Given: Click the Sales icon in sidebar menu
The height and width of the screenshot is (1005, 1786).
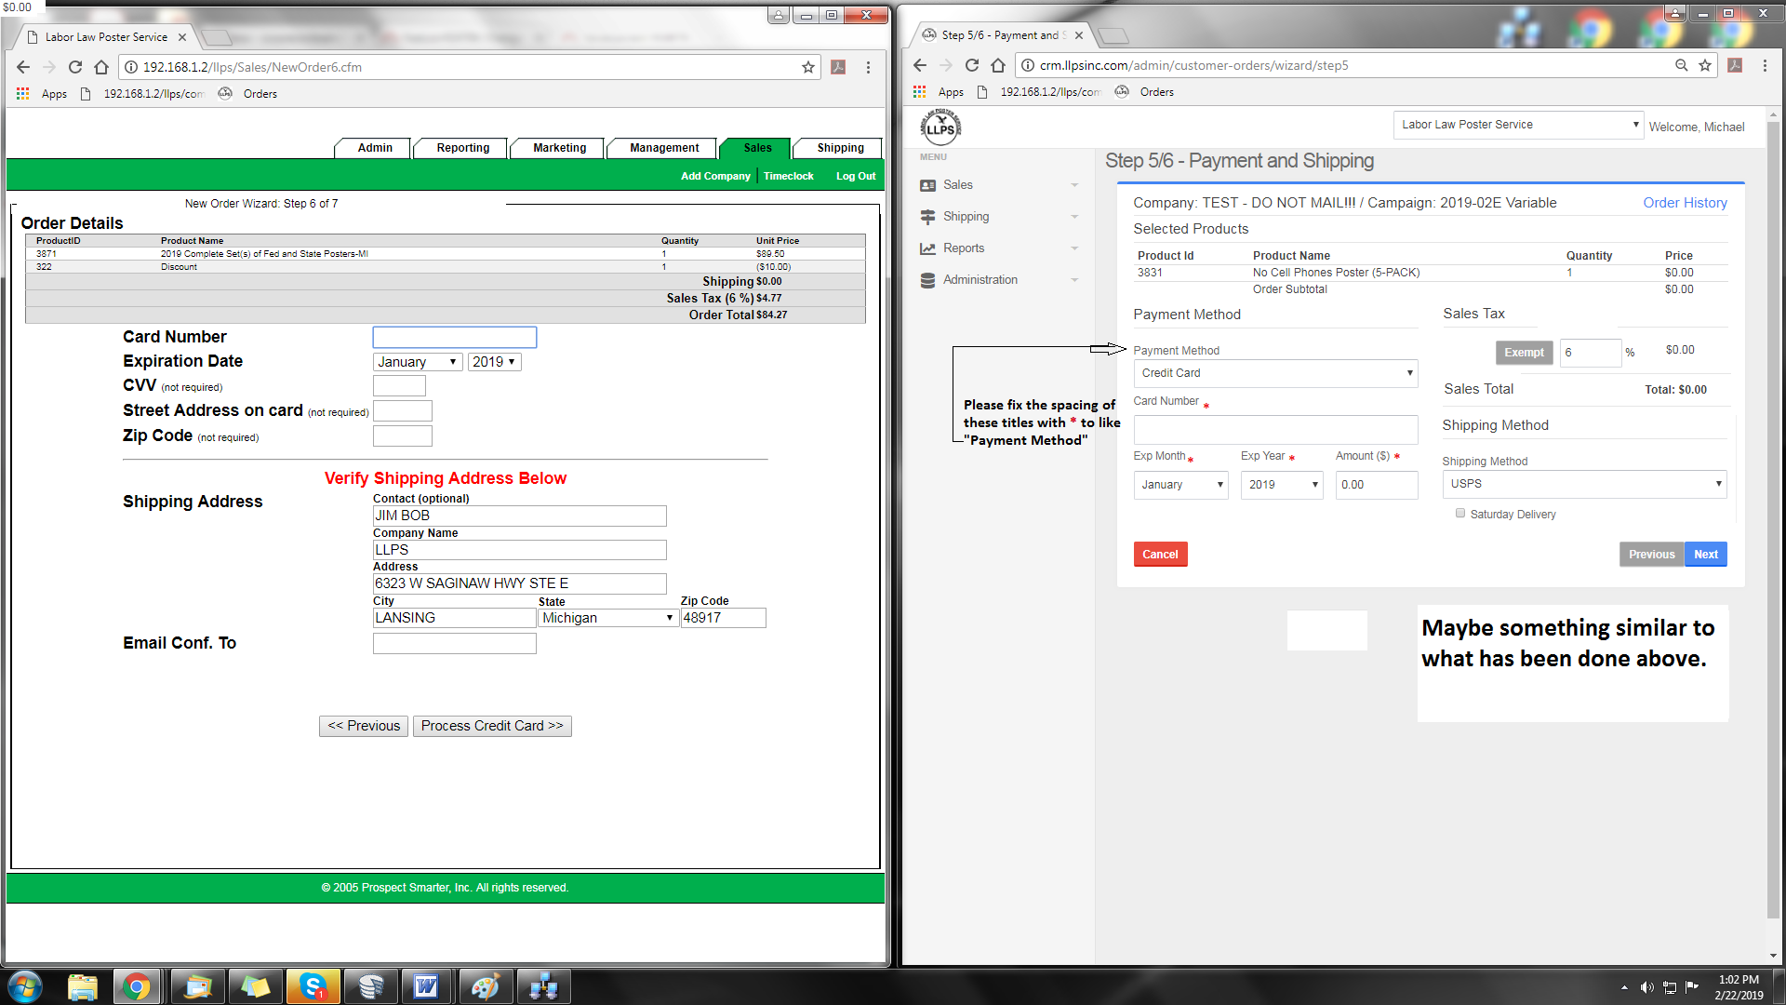Looking at the screenshot, I should pos(927,185).
